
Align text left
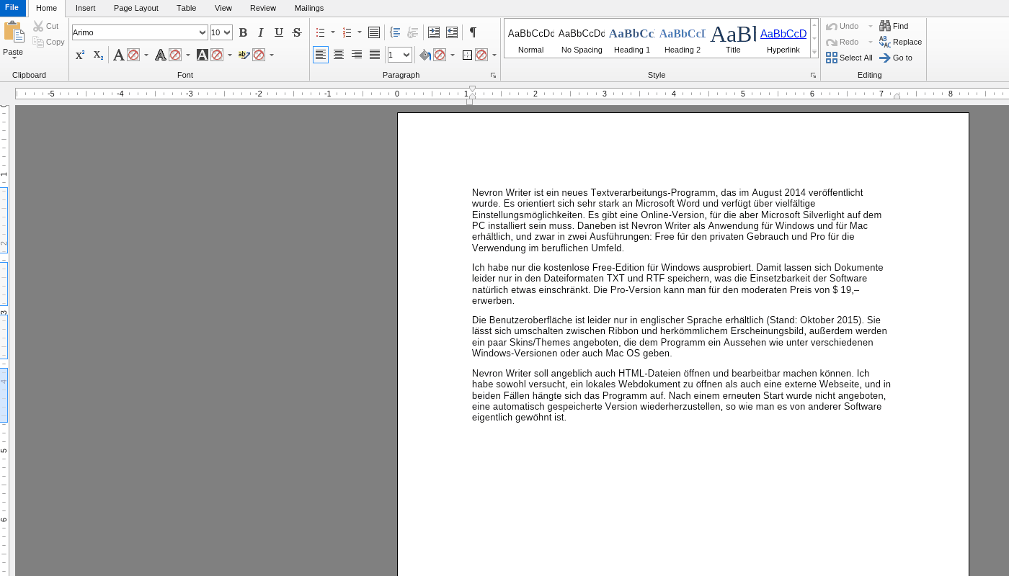coord(321,55)
